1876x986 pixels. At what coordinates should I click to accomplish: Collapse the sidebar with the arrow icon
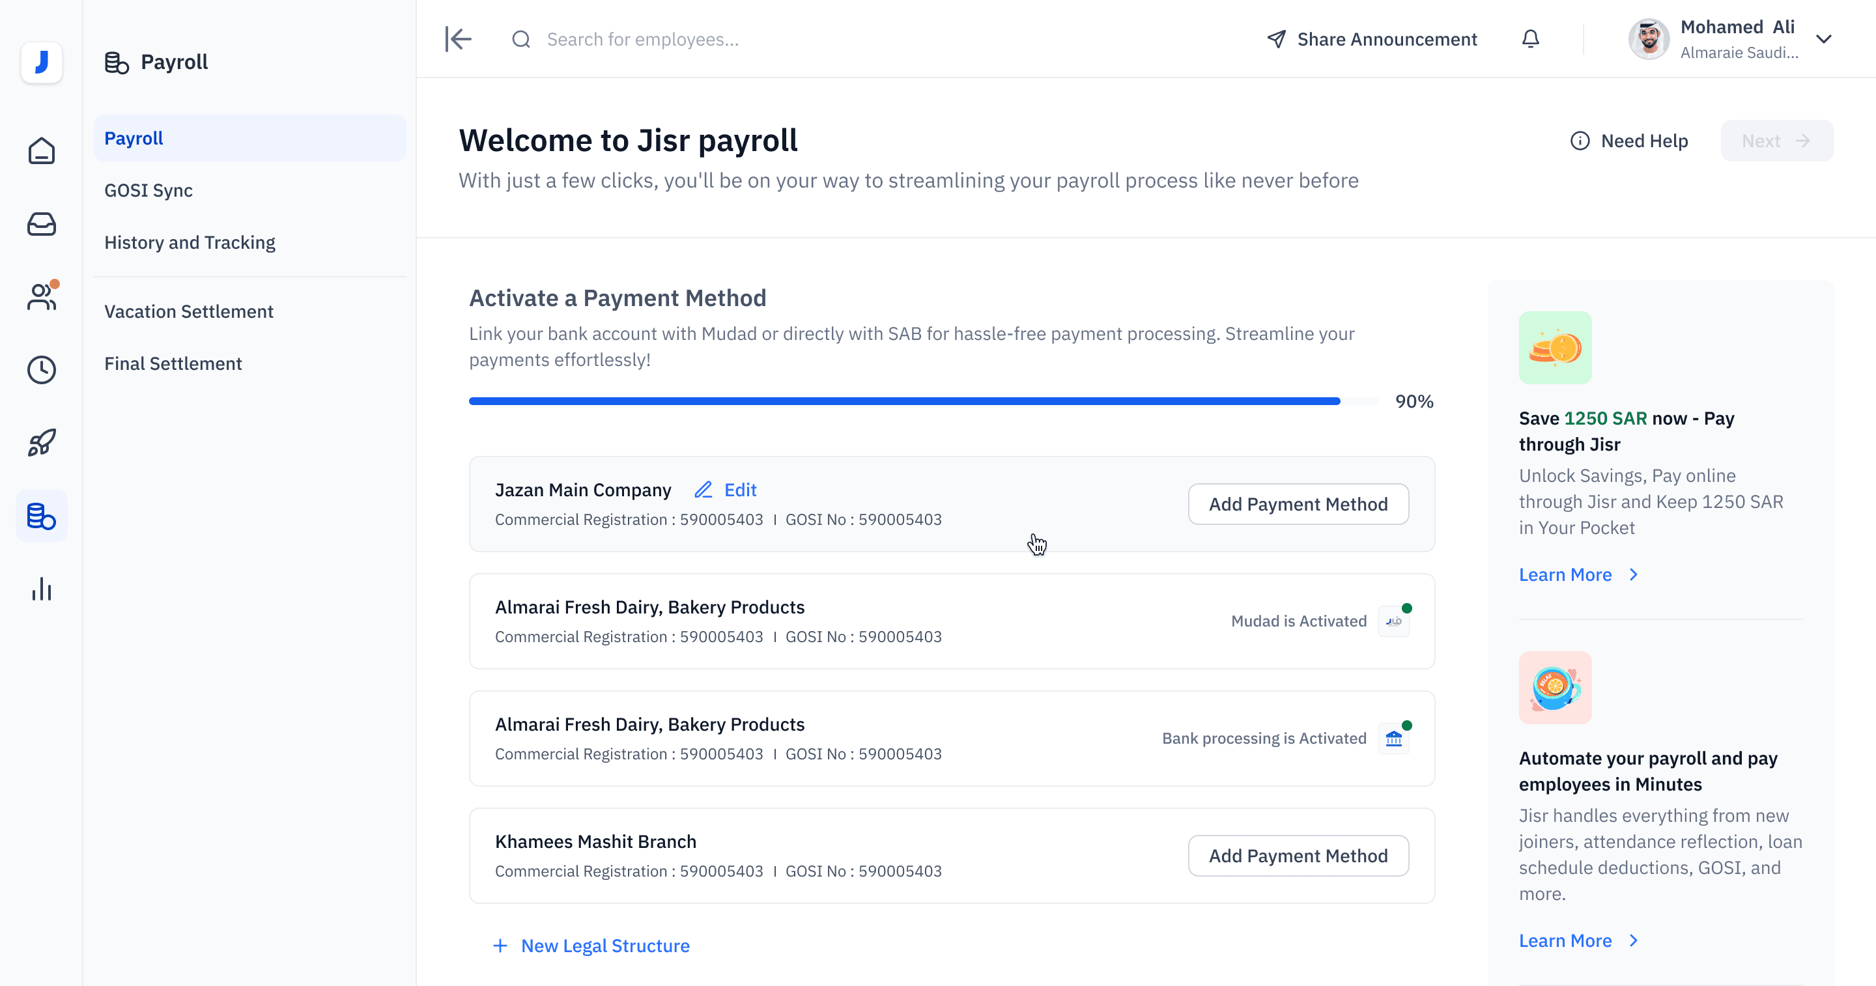click(x=458, y=38)
